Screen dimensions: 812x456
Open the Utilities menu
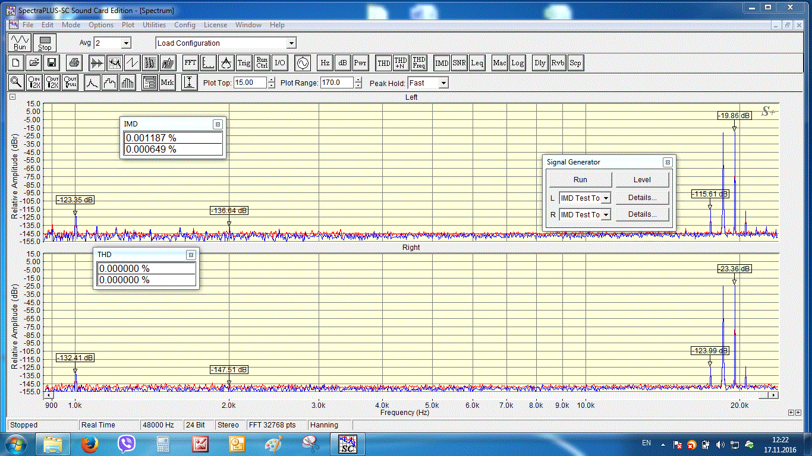point(154,25)
